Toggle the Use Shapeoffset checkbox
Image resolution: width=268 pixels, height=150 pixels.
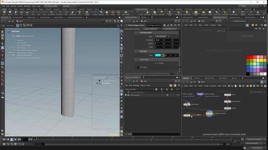(138, 32)
